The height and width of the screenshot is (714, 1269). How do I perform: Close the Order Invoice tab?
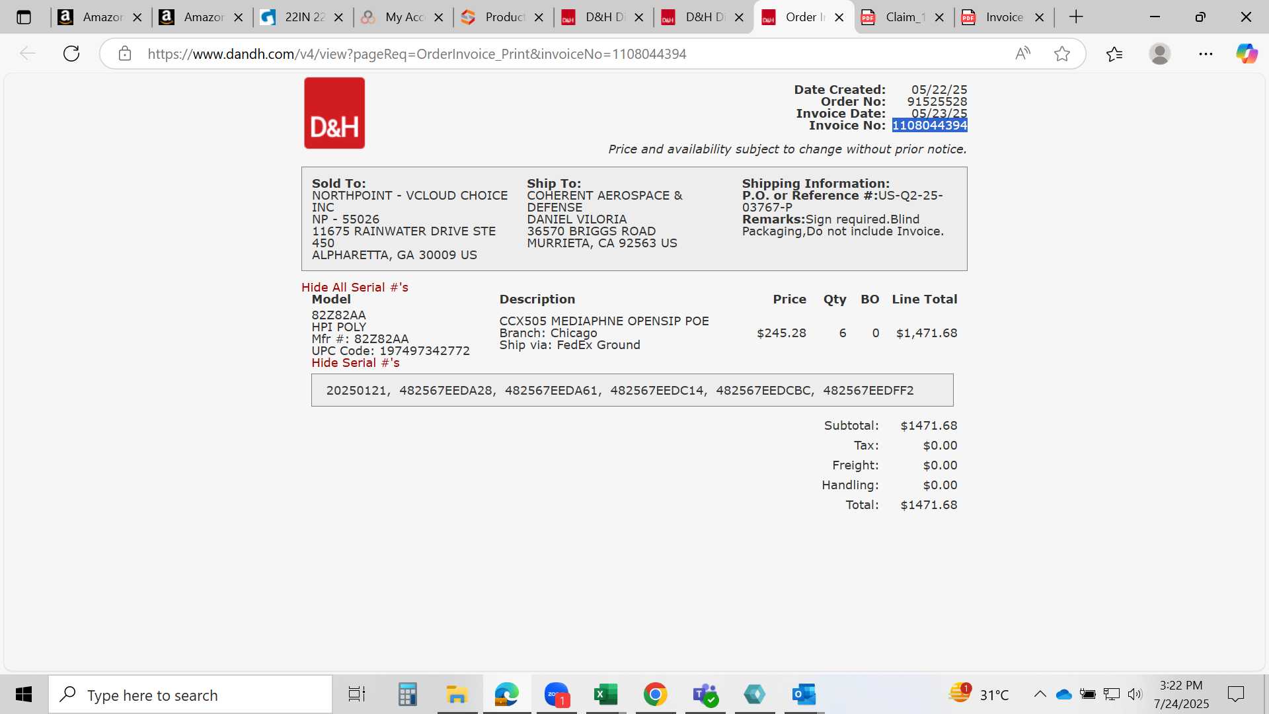click(839, 18)
